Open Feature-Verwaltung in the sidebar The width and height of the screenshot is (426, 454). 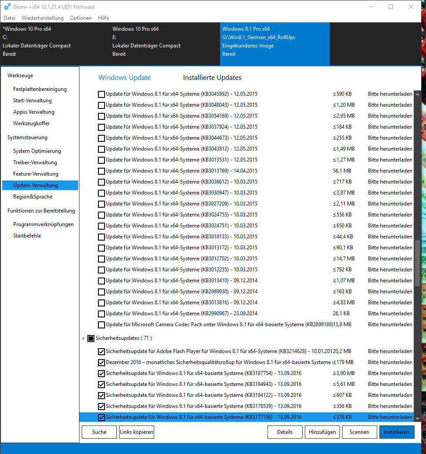coord(36,174)
